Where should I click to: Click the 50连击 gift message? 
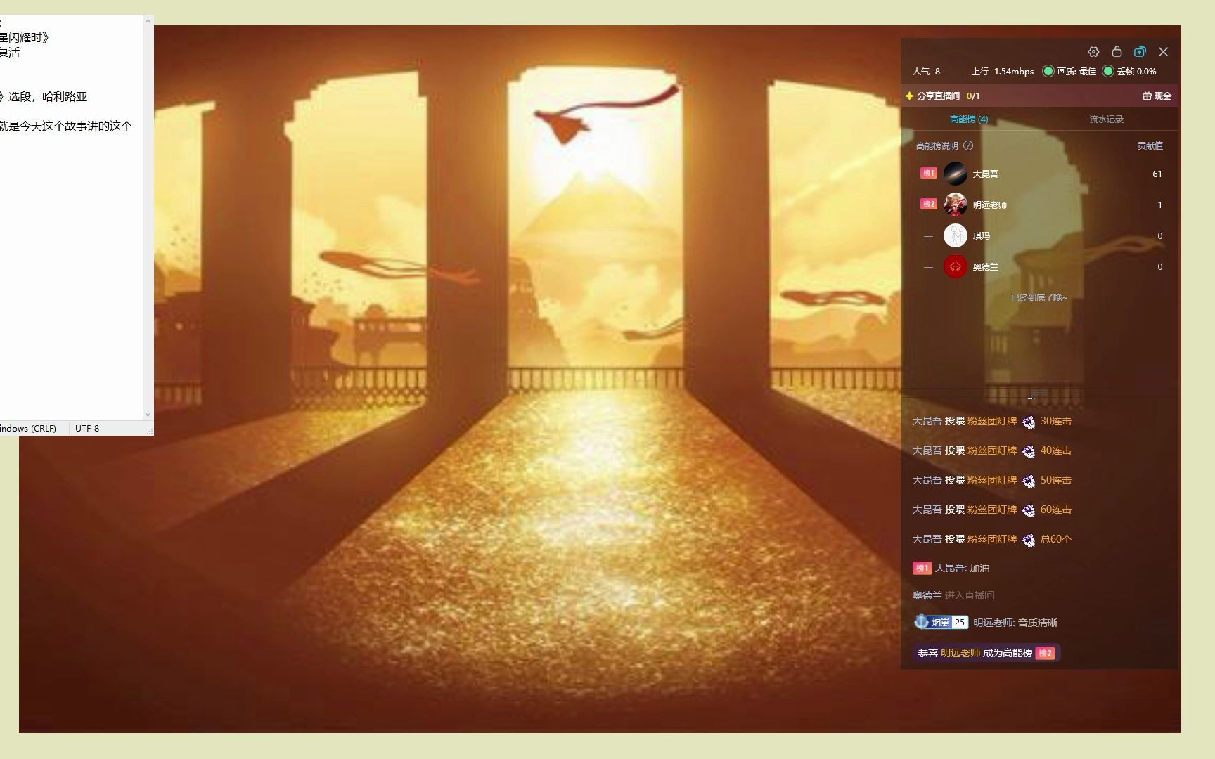click(x=991, y=480)
